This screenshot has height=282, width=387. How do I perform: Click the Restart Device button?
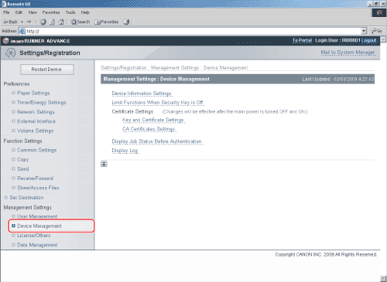(47, 70)
